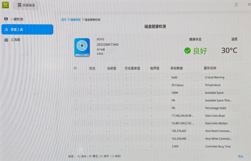The image size is (251, 161).
Task: Click raw value 3%
Action: click(x=173, y=108)
